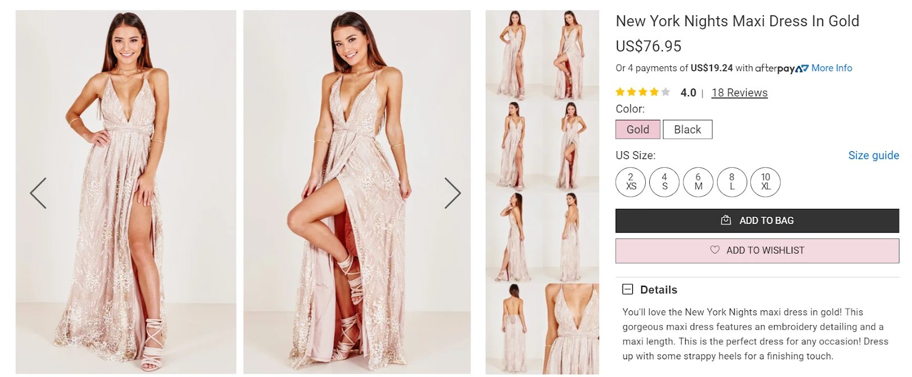This screenshot has width=912, height=377.
Task: Collapse the Details section minus icon
Action: (628, 289)
